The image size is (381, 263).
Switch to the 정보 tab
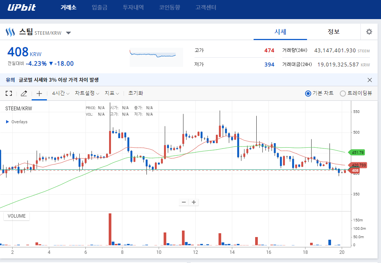[x=333, y=32]
